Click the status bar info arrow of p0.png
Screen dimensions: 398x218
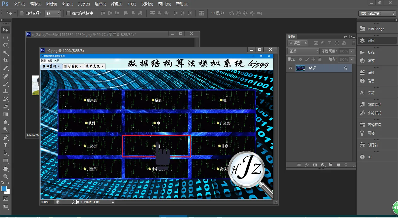[113, 202]
